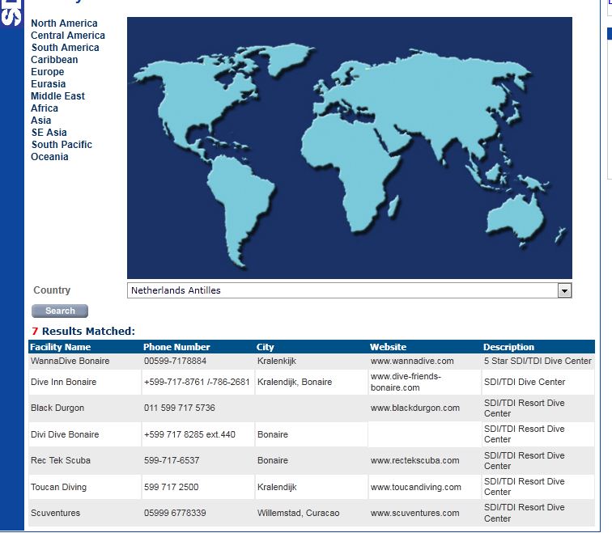The width and height of the screenshot is (612, 533).
Task: Click the Search button
Action: click(60, 311)
